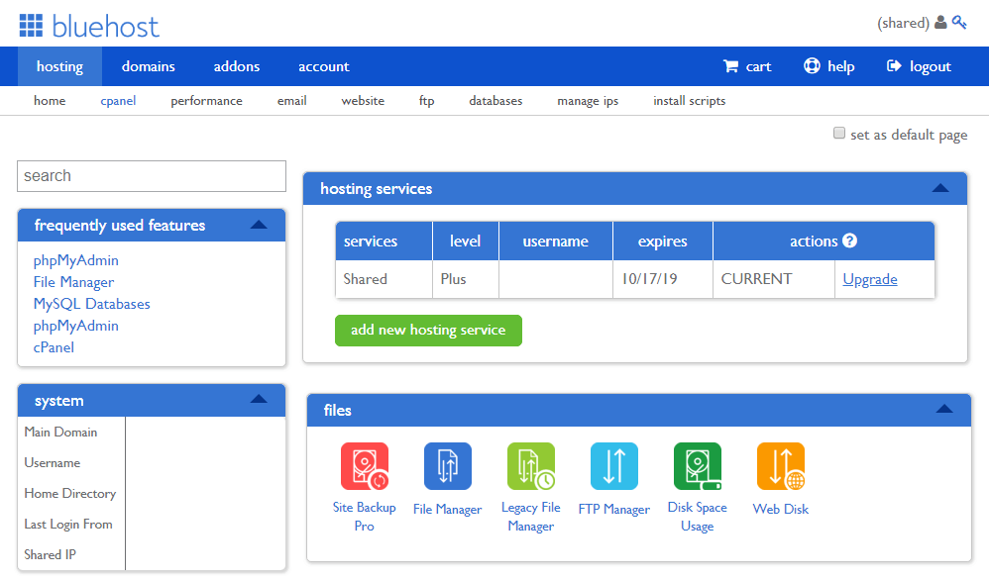Open the first phpMyAdmin link in frequently used features
The width and height of the screenshot is (989, 580).
click(75, 260)
